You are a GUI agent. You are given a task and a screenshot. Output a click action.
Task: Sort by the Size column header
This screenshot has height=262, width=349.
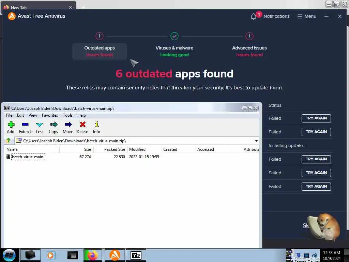[x=77, y=149]
